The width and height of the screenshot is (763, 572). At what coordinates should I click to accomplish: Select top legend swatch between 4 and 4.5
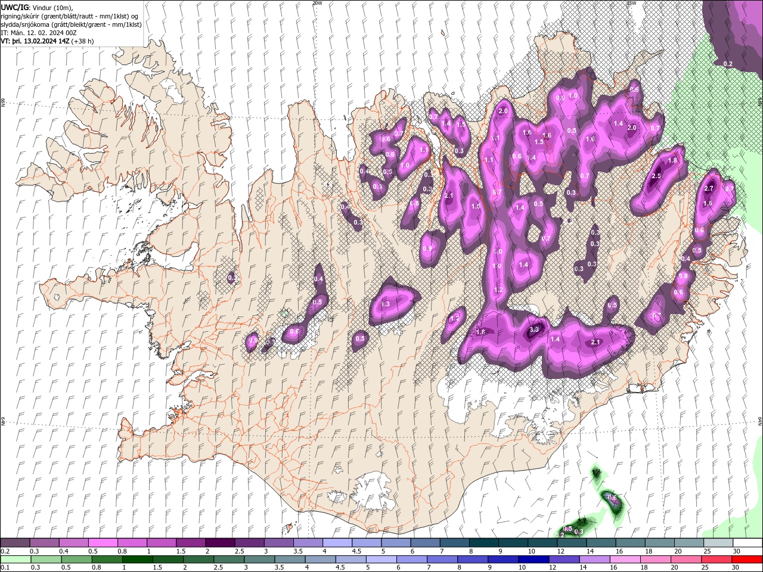pyautogui.click(x=337, y=543)
